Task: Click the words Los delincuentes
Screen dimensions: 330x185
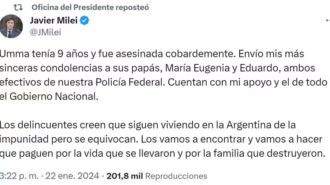Action: click(36, 125)
